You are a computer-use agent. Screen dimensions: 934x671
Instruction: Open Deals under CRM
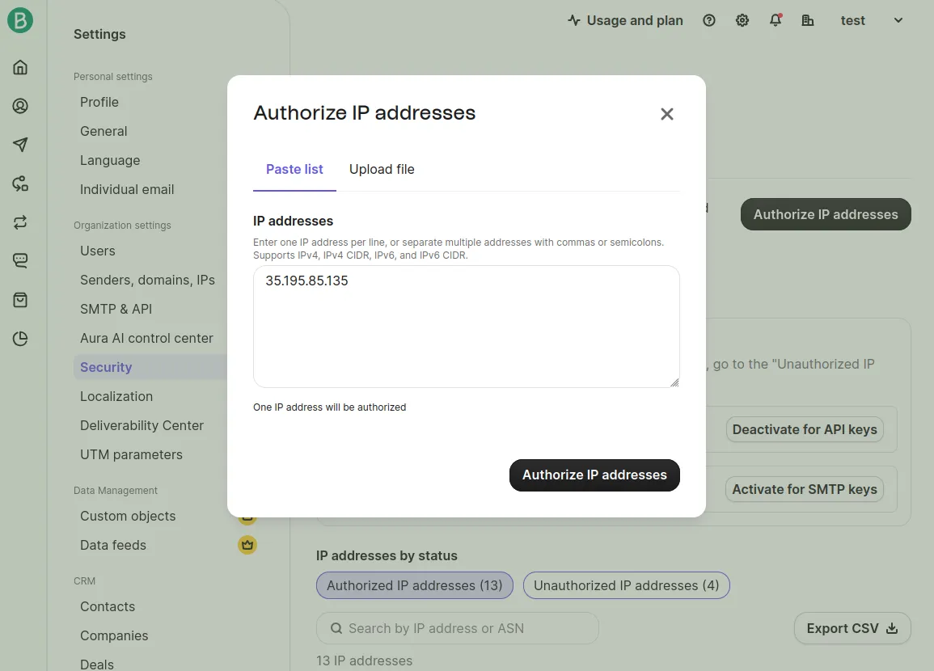pyautogui.click(x=97, y=664)
